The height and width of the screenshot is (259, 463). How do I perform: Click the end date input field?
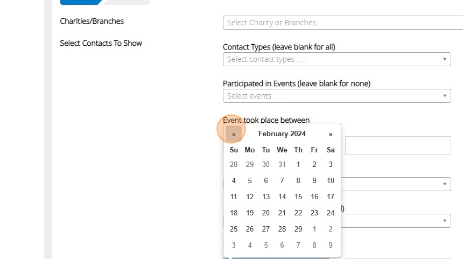pyautogui.click(x=397, y=145)
